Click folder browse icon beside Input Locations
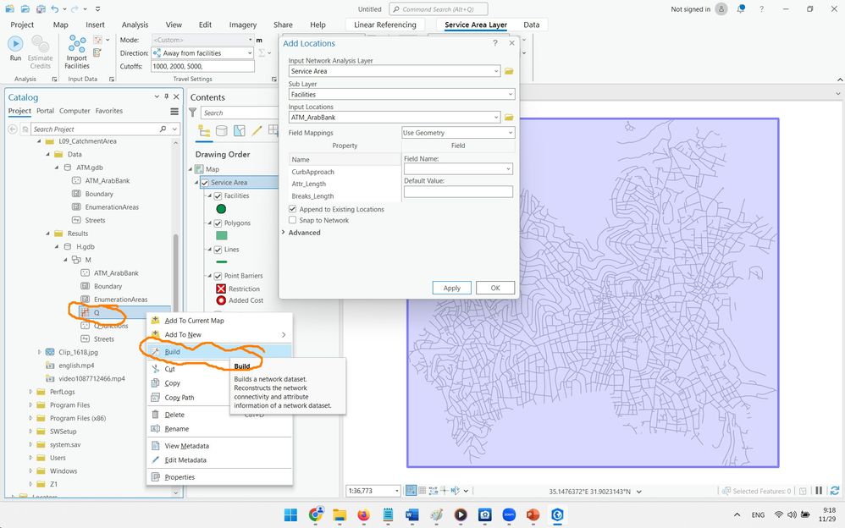Image resolution: width=845 pixels, height=528 pixels. point(509,118)
